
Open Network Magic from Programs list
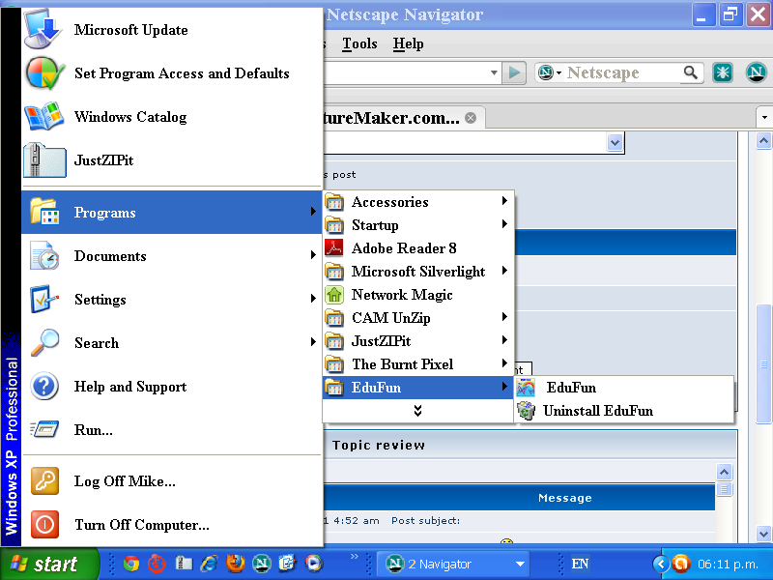[418, 295]
